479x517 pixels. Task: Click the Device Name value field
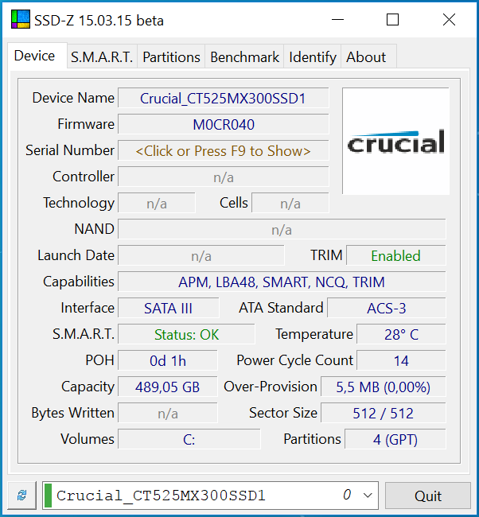[224, 98]
